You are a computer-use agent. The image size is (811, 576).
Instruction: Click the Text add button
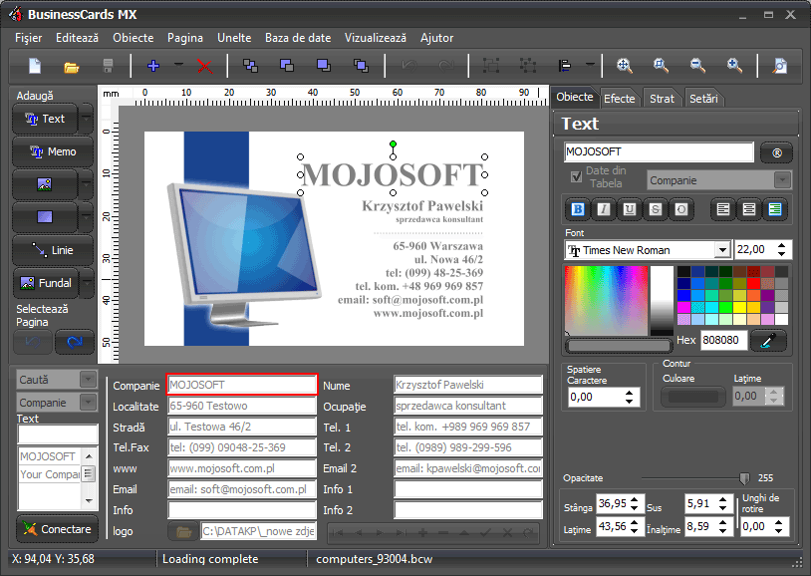click(45, 119)
